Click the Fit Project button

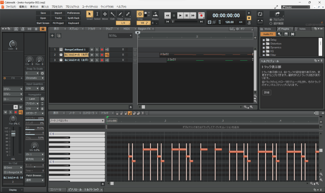coord(58,23)
